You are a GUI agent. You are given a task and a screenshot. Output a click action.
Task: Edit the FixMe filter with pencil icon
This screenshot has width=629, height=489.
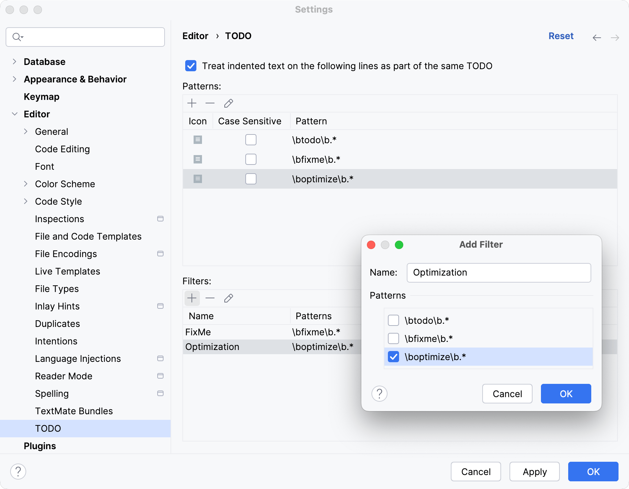pos(229,298)
